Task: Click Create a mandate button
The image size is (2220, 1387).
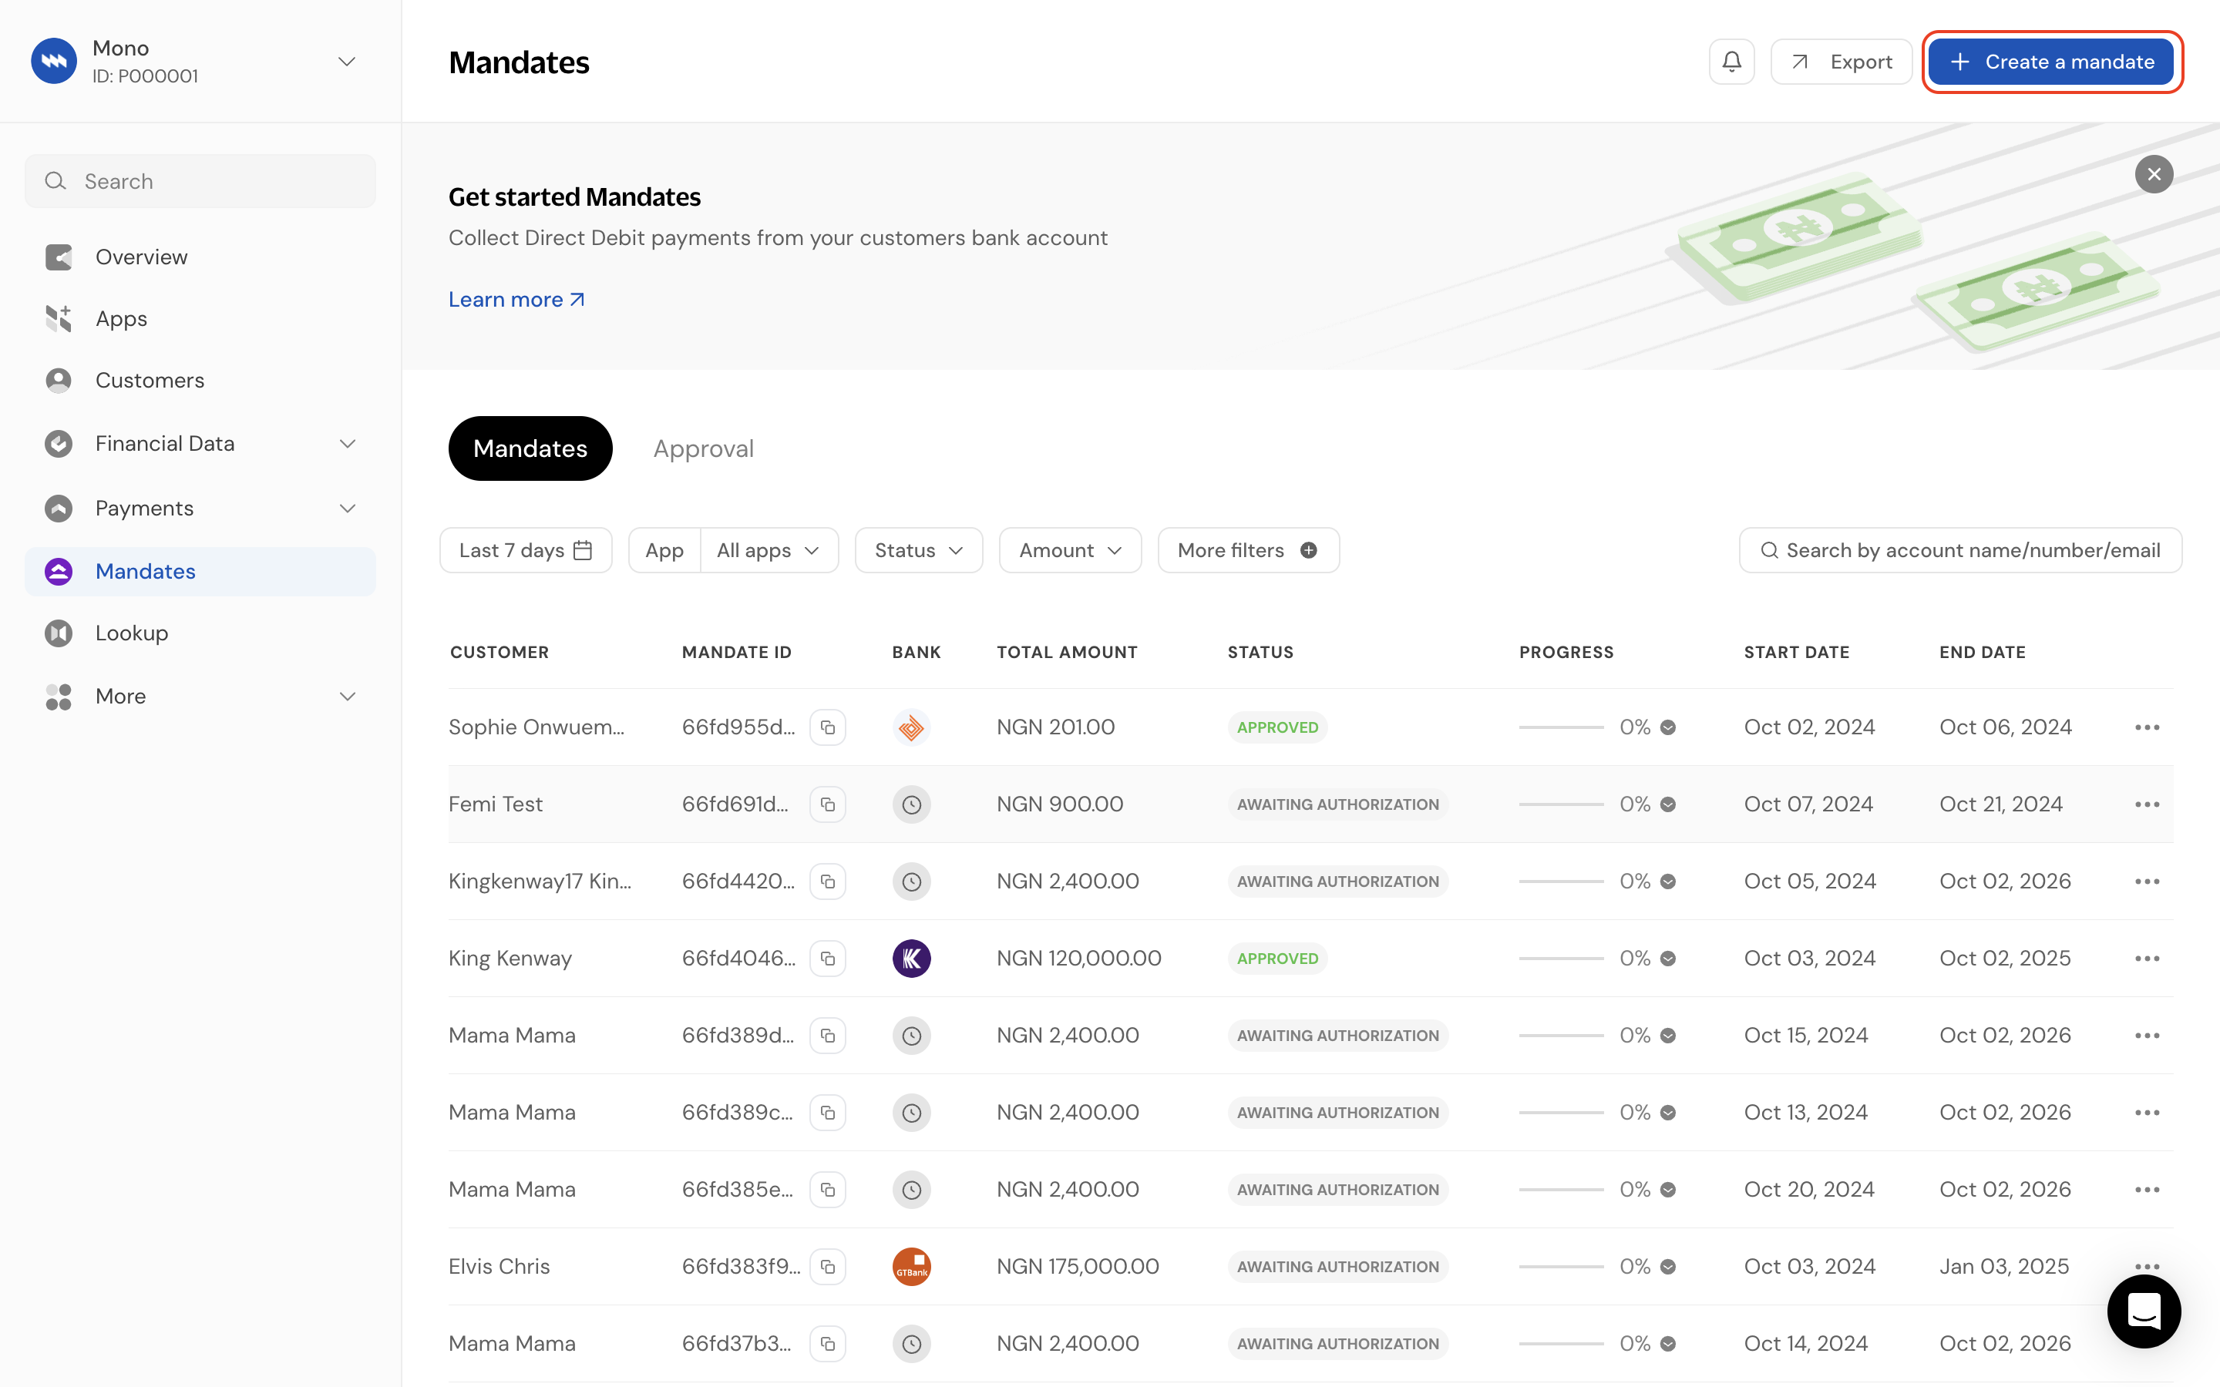Action: (x=2051, y=62)
